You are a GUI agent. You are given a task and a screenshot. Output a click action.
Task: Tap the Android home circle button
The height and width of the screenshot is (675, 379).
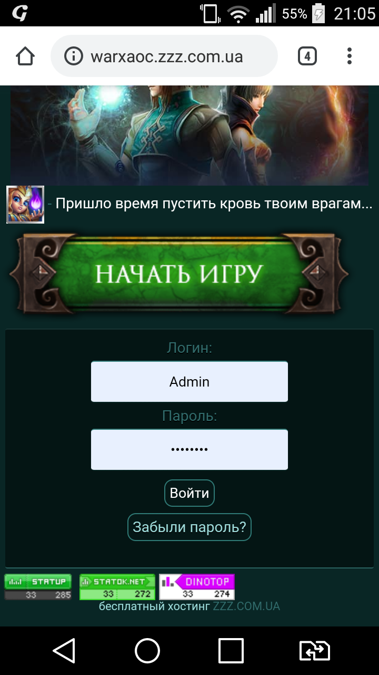[x=147, y=650]
